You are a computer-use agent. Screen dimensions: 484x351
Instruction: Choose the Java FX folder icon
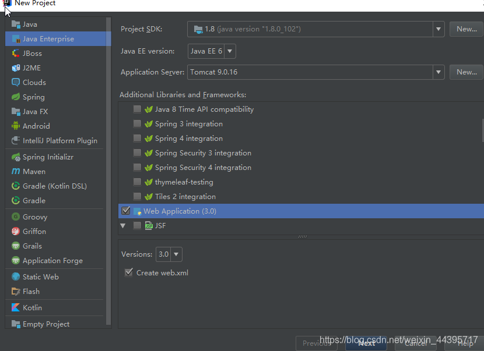coord(15,111)
